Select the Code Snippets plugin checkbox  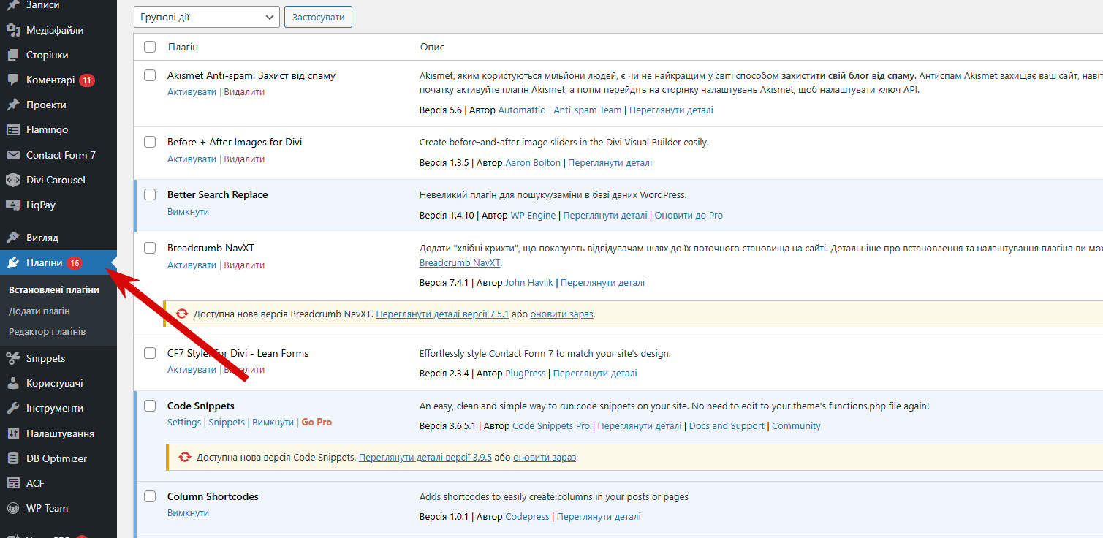[x=150, y=406]
